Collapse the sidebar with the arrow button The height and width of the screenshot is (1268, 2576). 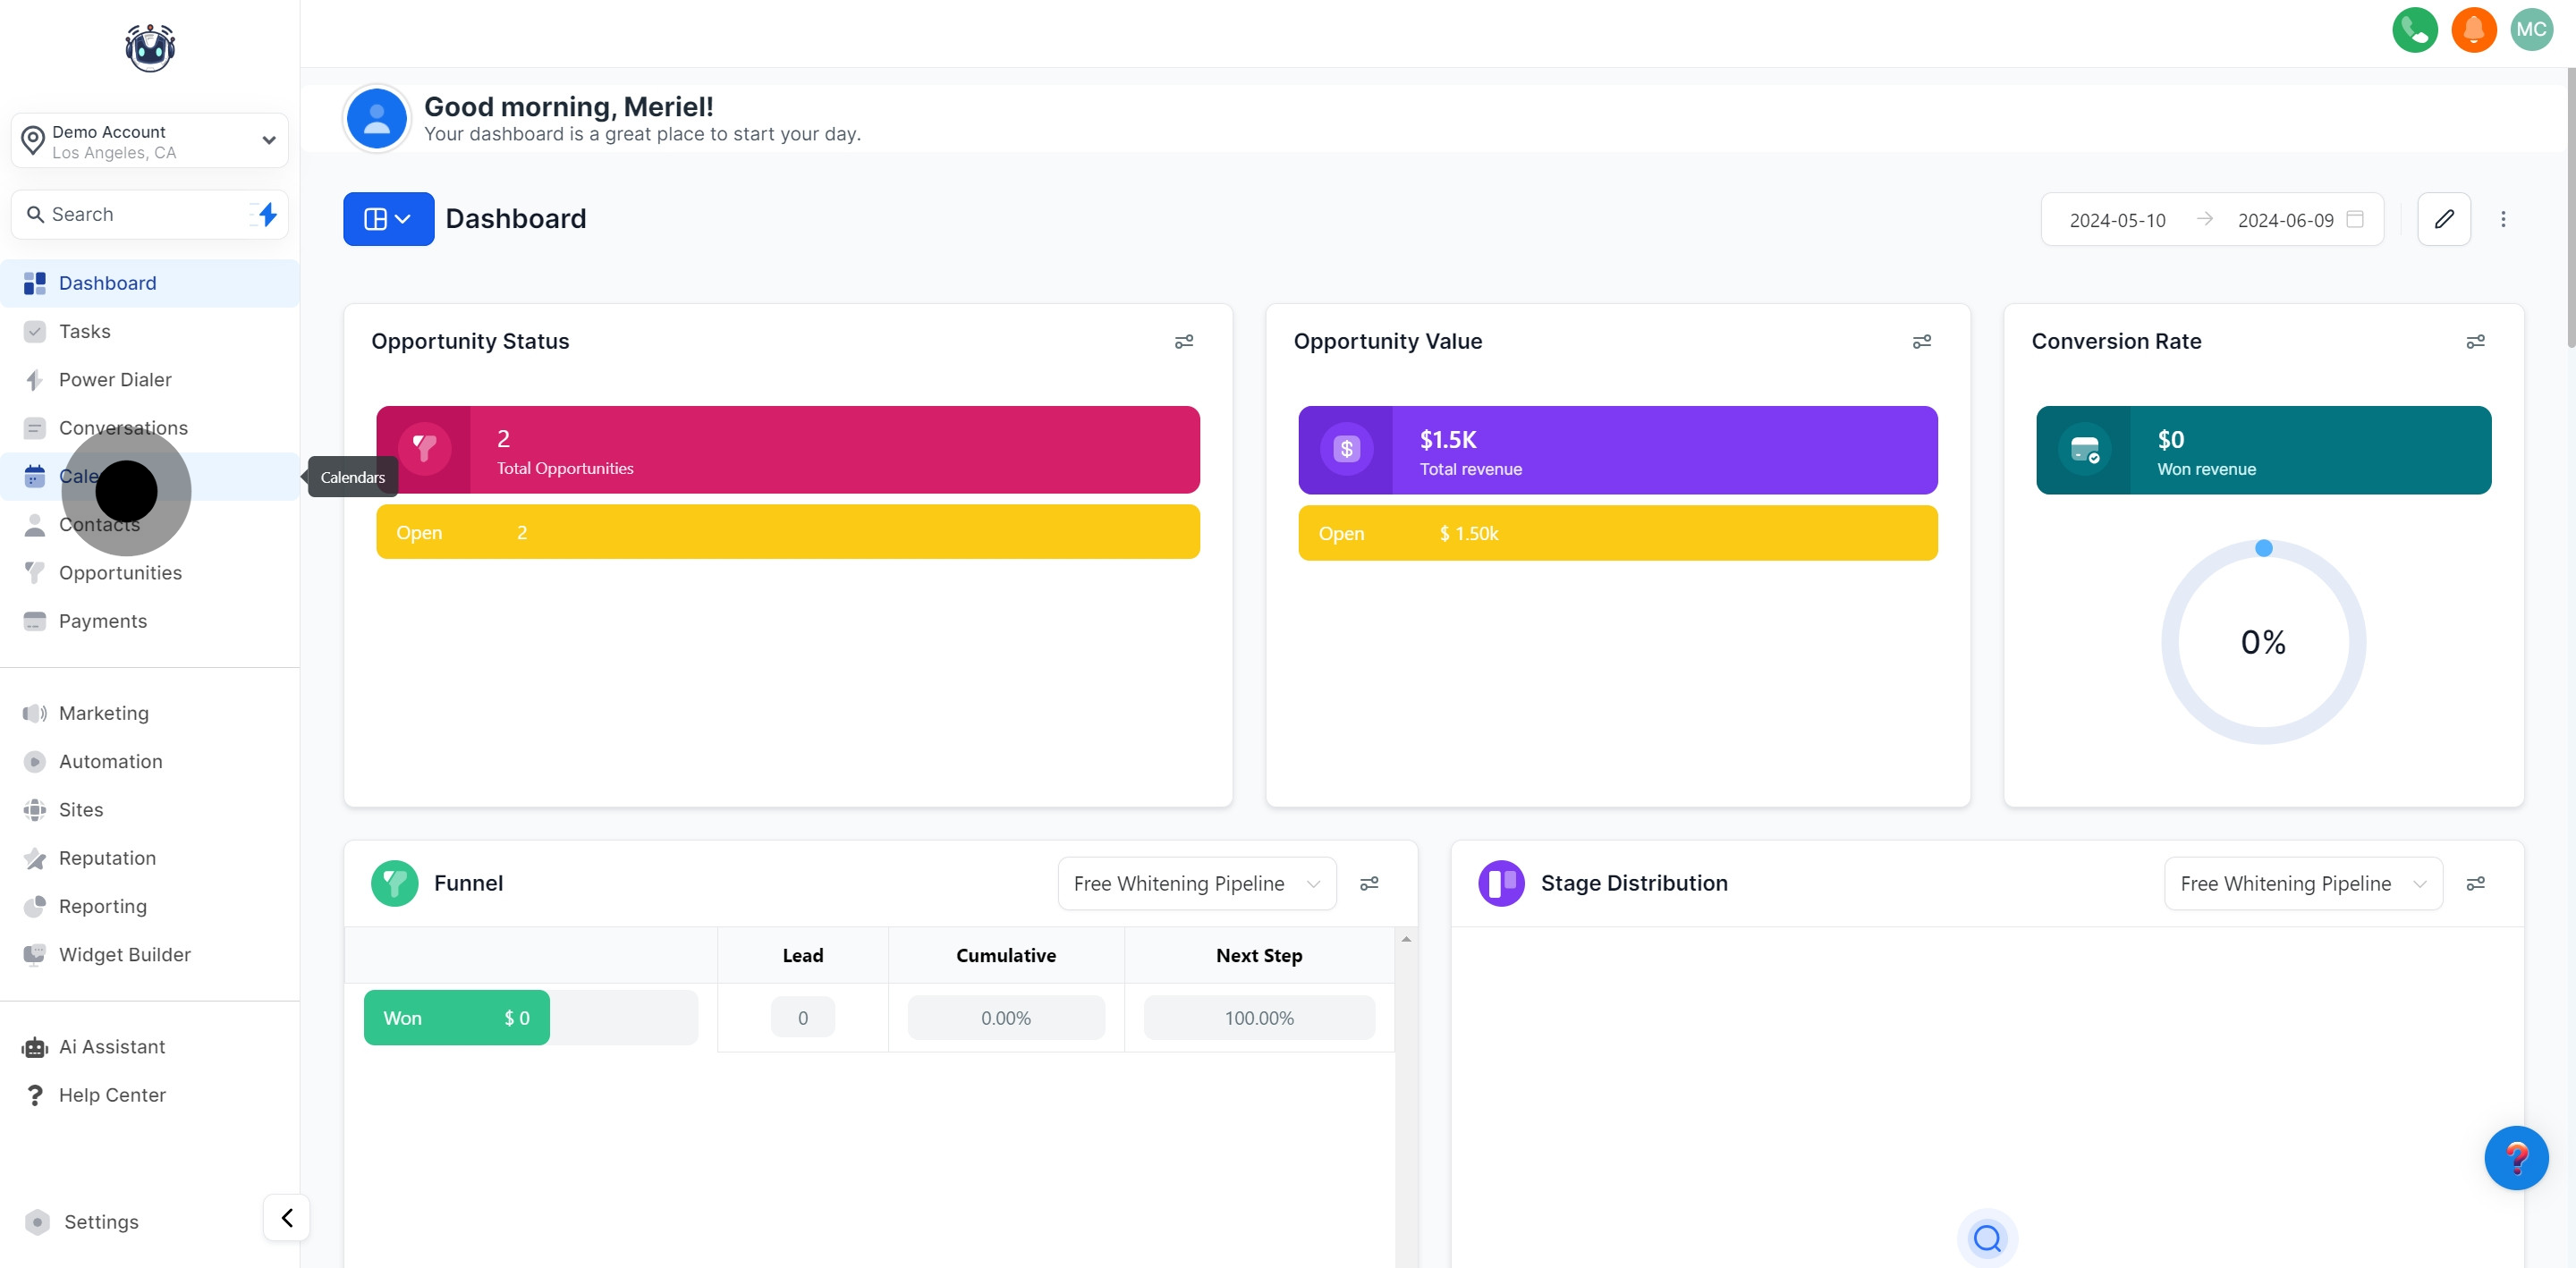click(x=287, y=1217)
